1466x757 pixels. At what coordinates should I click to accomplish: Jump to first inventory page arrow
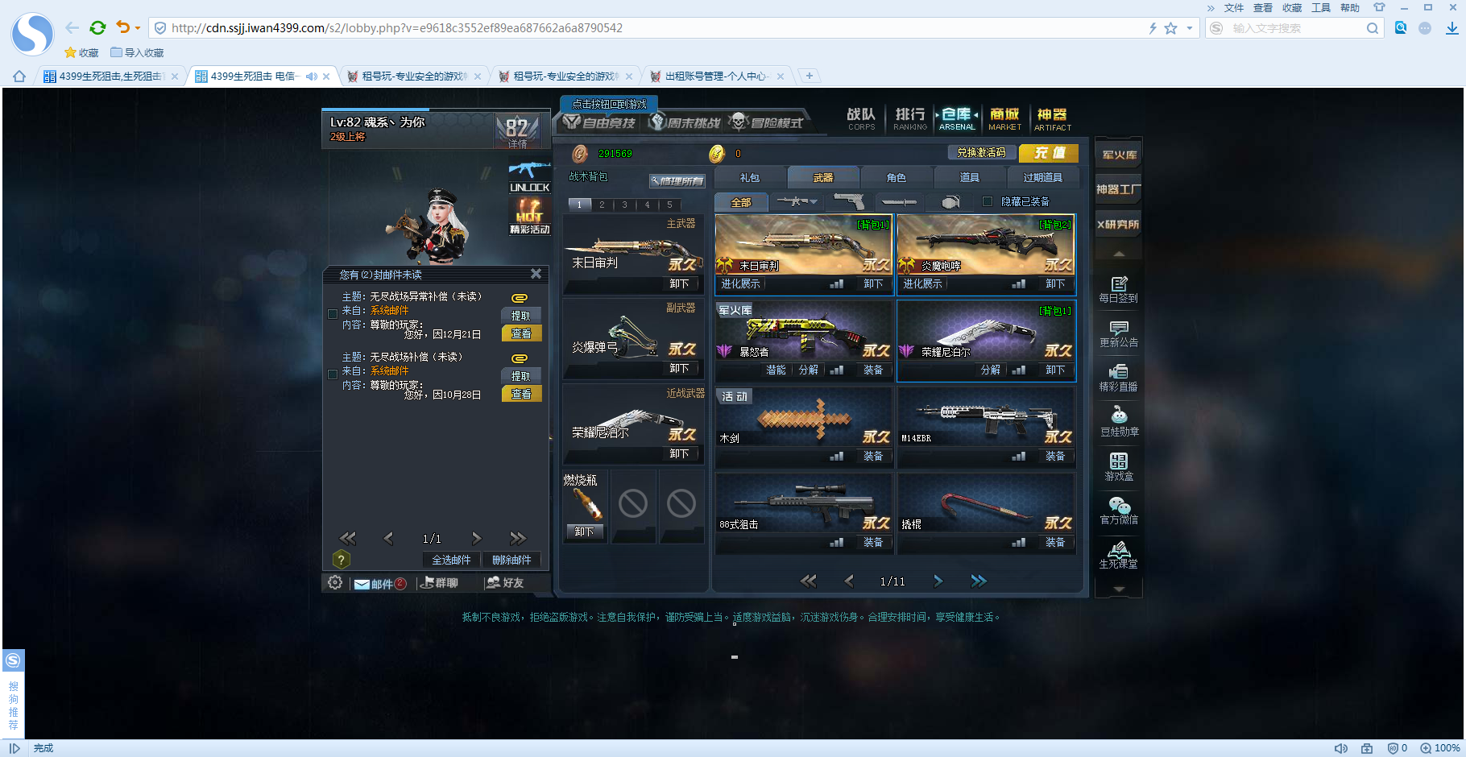(x=808, y=581)
